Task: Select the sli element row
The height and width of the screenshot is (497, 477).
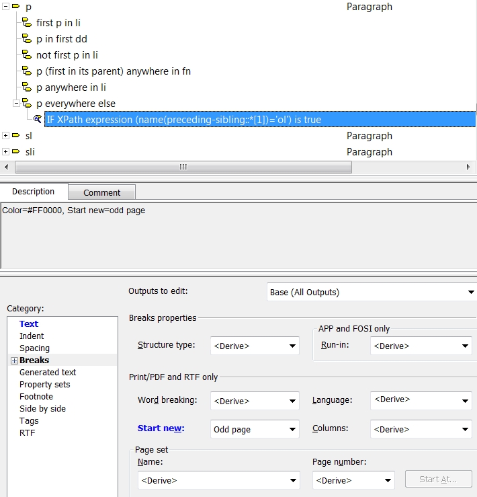Action: pyautogui.click(x=30, y=152)
